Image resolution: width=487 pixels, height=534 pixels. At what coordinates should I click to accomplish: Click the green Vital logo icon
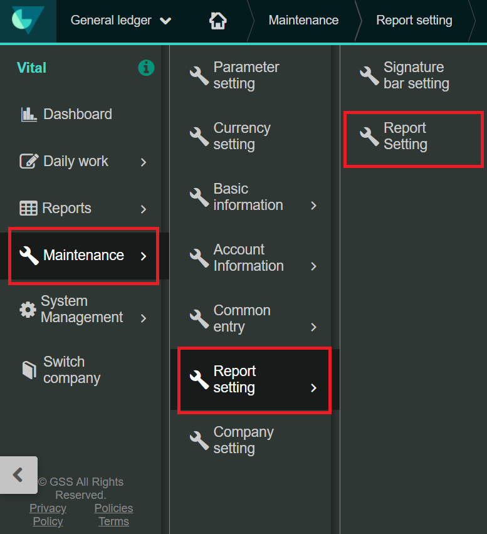[x=28, y=21]
